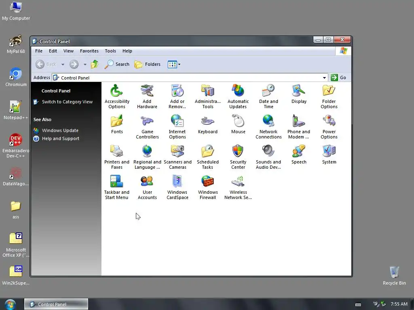Select Embarcadero Dev-C++ desktop shortcut
The image size is (414, 310).
tap(16, 146)
